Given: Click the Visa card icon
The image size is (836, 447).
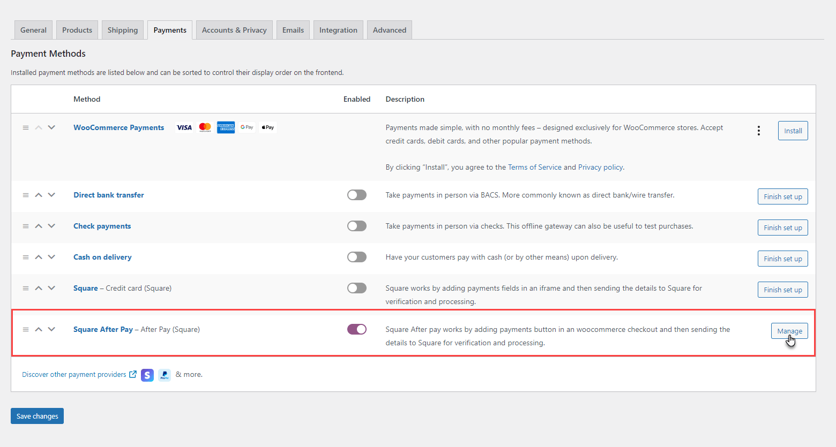Looking at the screenshot, I should coord(184,127).
